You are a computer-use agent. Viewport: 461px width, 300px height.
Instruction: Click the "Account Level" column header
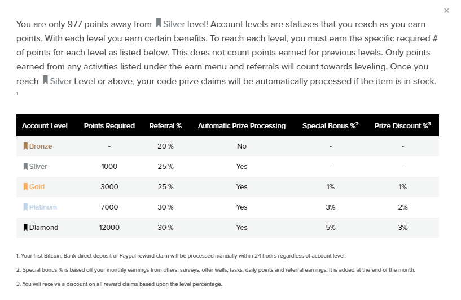pos(45,126)
